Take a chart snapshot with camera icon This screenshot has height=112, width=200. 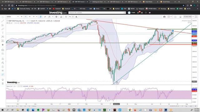(164, 17)
